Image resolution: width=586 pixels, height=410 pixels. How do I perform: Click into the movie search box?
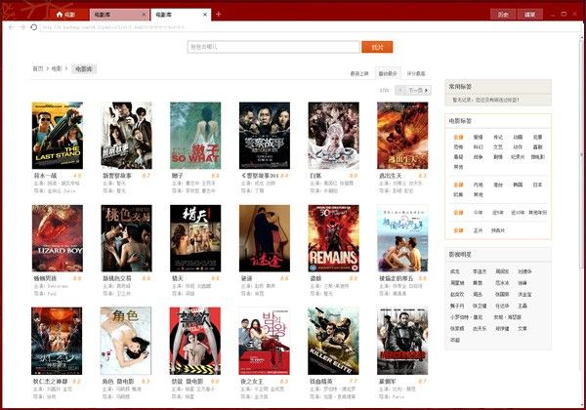pos(273,47)
